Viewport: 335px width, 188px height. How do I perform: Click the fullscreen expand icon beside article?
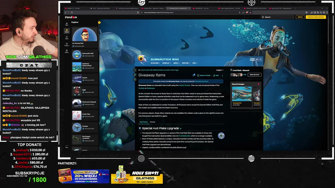coord(135,70)
